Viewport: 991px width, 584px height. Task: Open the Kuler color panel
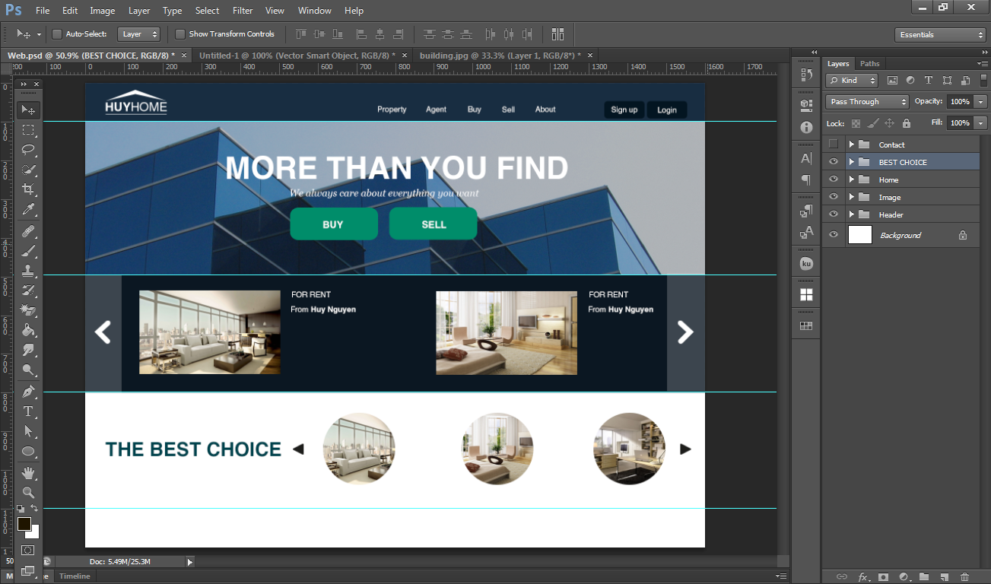[805, 263]
